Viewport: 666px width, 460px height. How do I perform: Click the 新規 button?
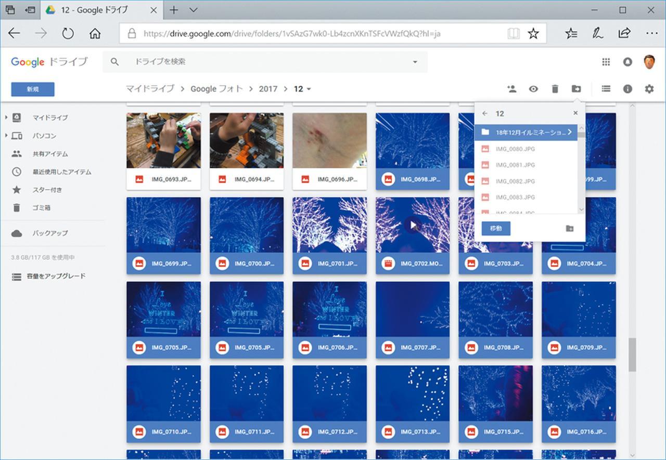click(33, 89)
